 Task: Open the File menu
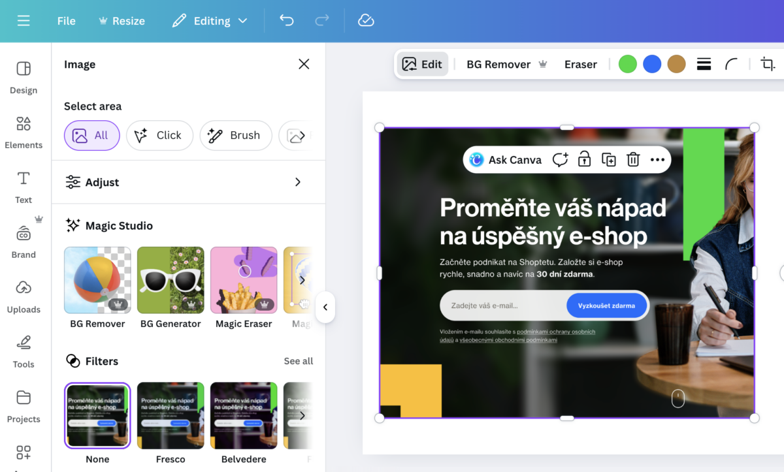tap(66, 20)
